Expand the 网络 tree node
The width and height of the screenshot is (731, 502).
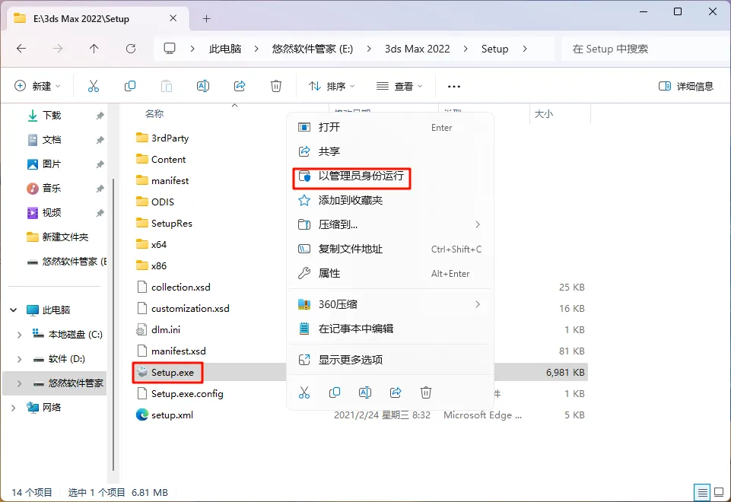tap(14, 408)
